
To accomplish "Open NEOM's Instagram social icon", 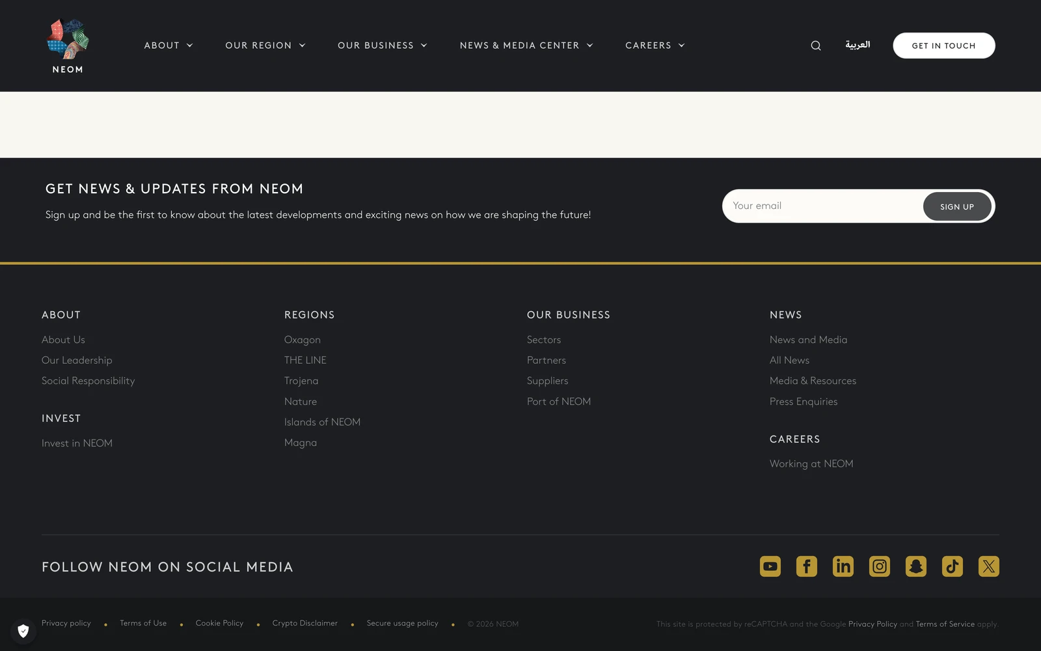I will (x=880, y=566).
